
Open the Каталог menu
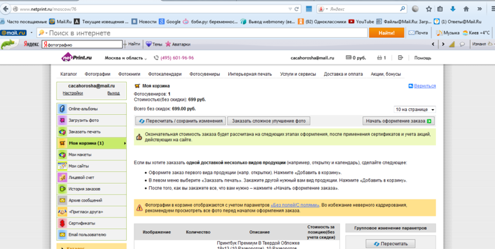[x=69, y=74]
